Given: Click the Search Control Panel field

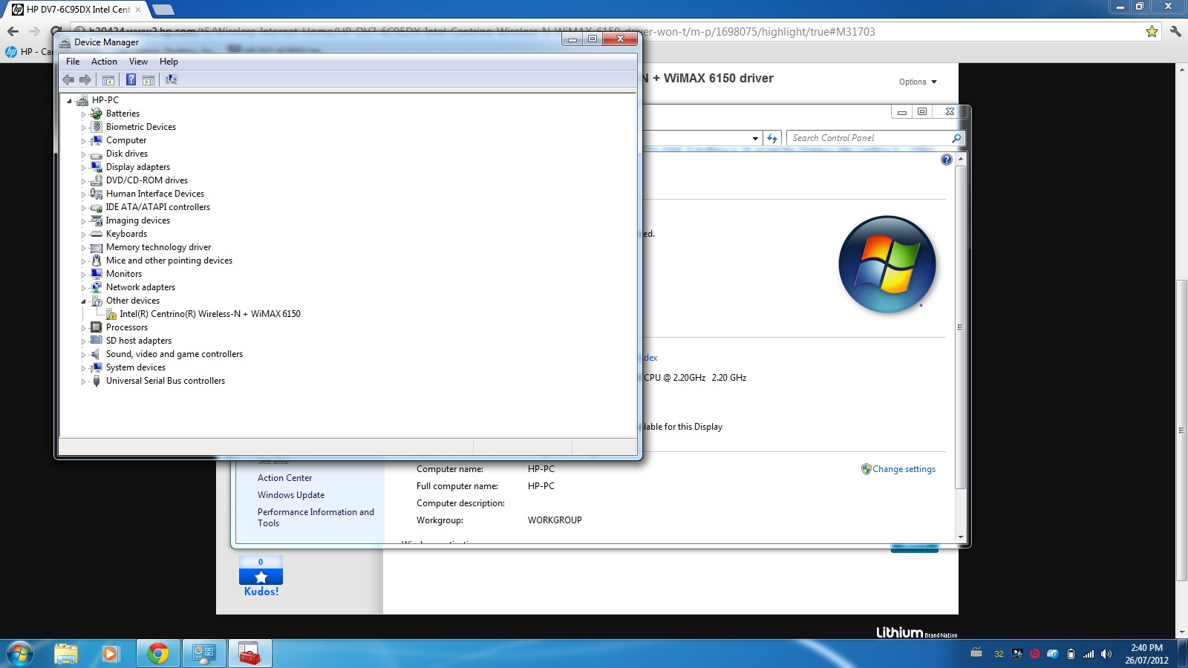Looking at the screenshot, I should 867,138.
